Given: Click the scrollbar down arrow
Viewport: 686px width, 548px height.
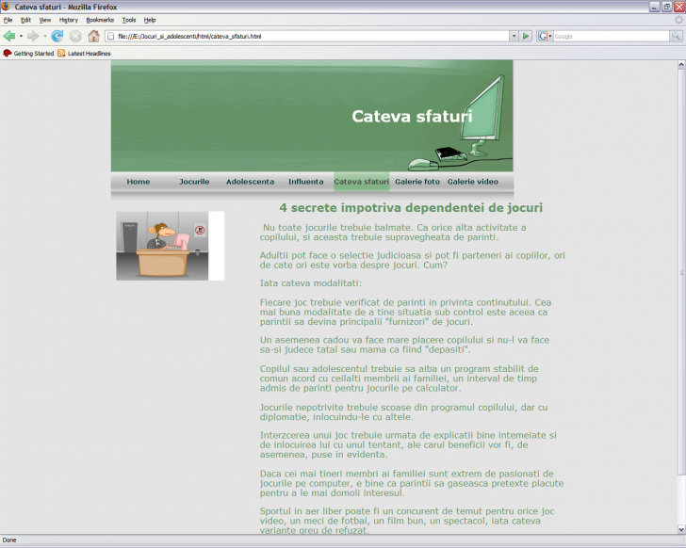Looking at the screenshot, I should pos(681,529).
